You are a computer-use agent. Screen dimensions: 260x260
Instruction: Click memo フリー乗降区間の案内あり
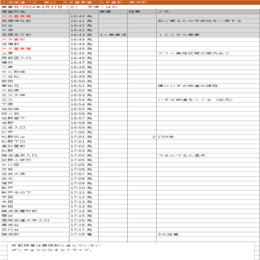(193, 53)
